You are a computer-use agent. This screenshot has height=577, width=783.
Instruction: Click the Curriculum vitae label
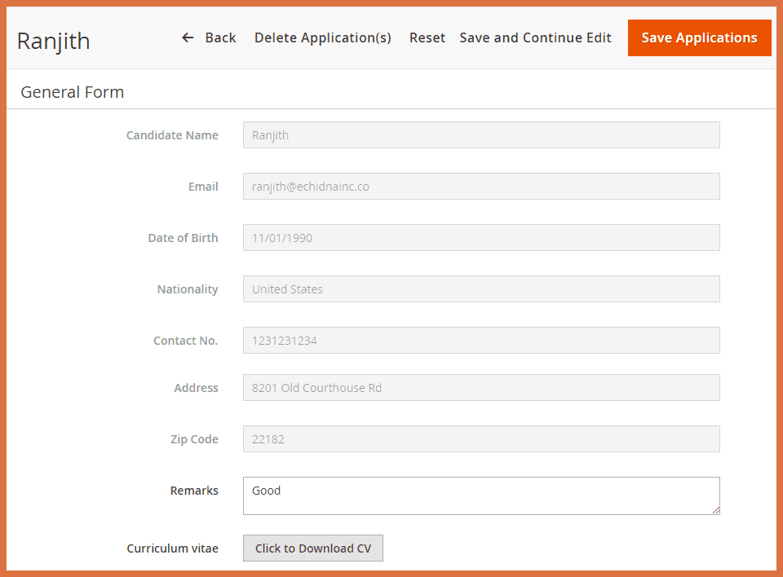[x=172, y=548]
